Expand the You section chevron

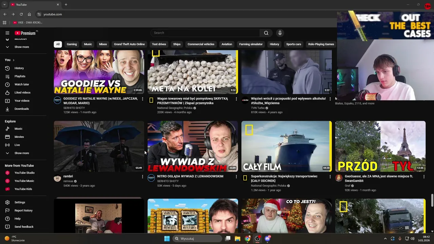pyautogui.click(x=14, y=60)
